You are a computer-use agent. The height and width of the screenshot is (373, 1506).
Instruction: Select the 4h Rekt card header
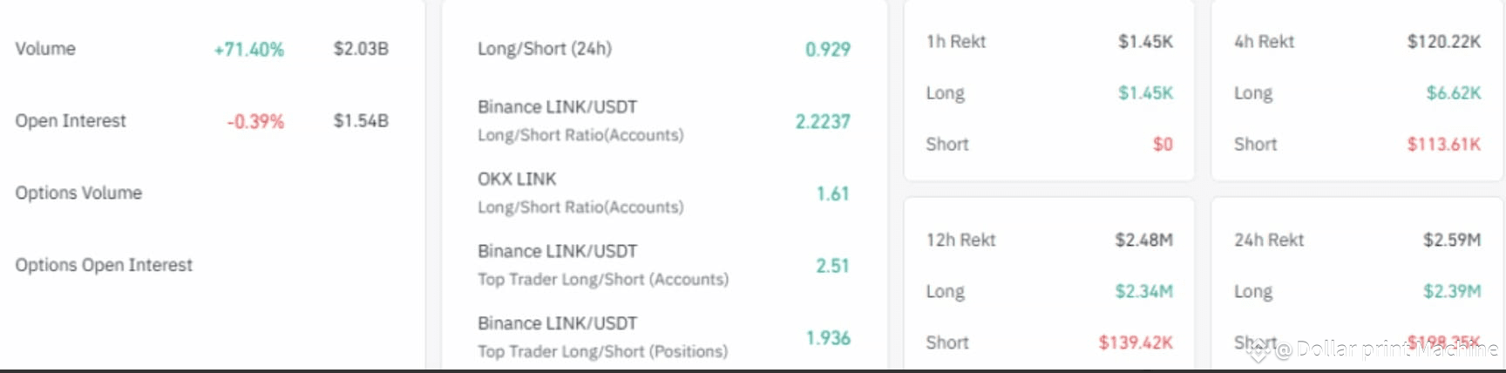pos(1264,42)
